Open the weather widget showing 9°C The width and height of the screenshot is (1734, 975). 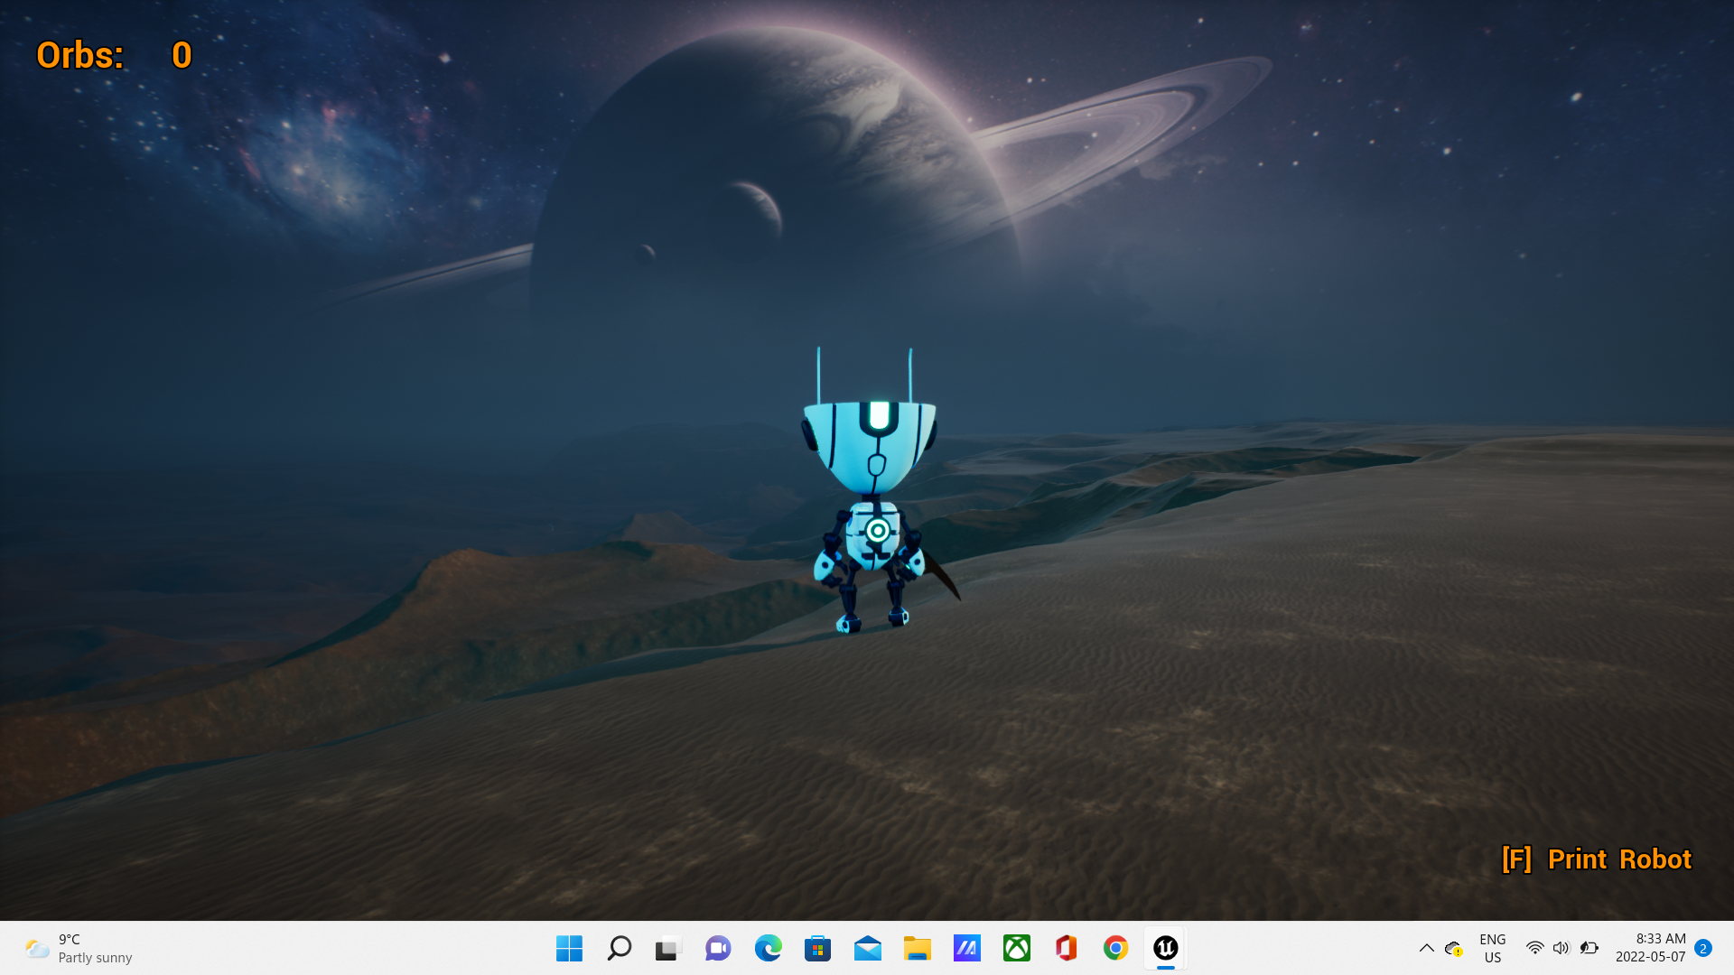click(79, 949)
